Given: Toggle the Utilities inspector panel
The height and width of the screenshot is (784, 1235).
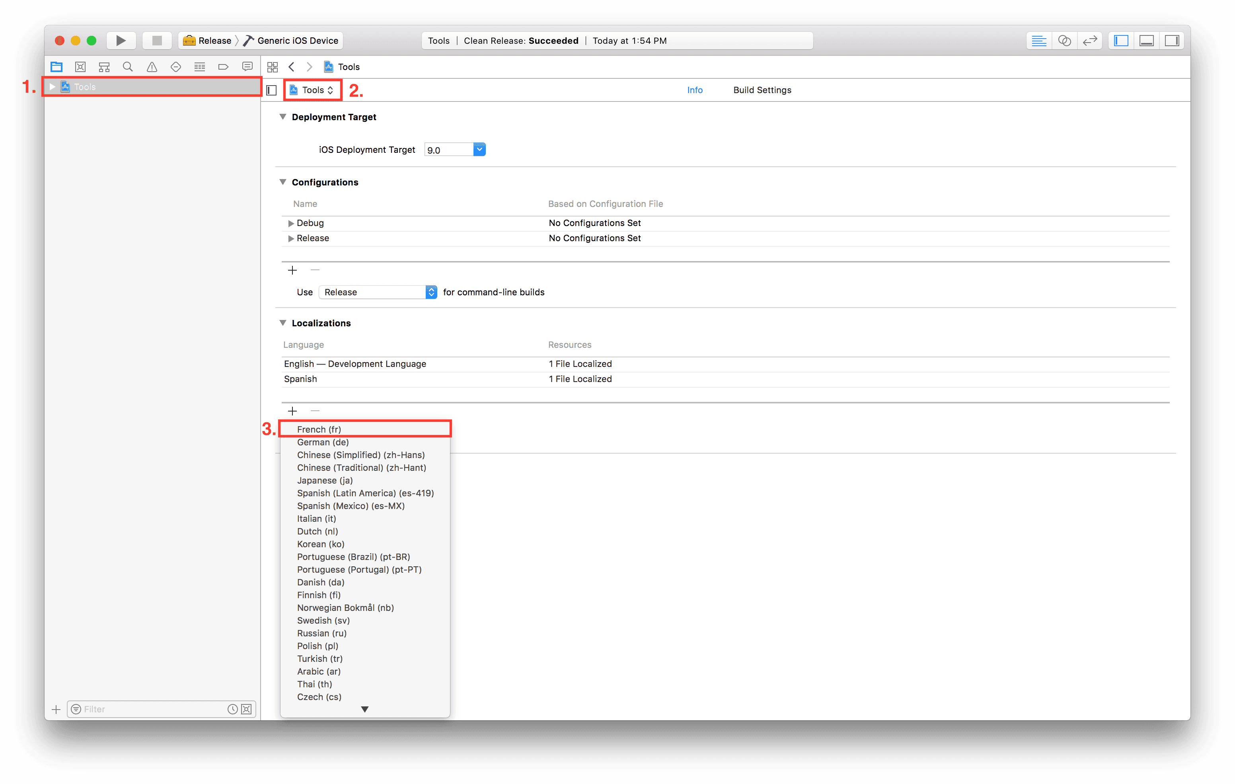Looking at the screenshot, I should point(1172,41).
